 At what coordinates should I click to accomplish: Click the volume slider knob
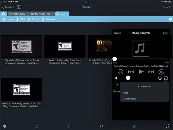(128, 78)
